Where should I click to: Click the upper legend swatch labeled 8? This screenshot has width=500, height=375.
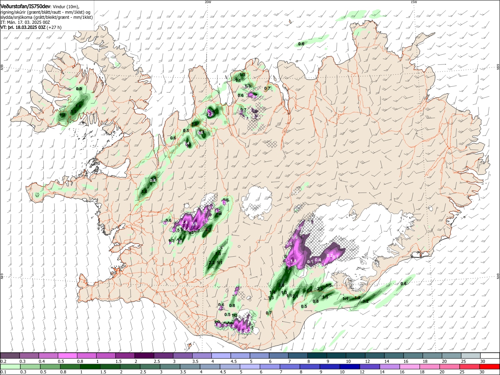click(317, 356)
